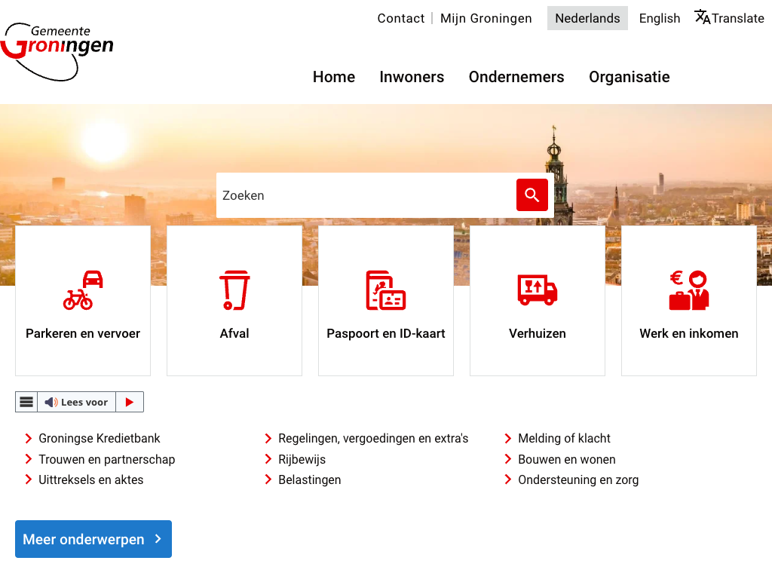Open the Inwoners menu item
Image resolution: width=772 pixels, height=579 pixels.
click(x=412, y=77)
